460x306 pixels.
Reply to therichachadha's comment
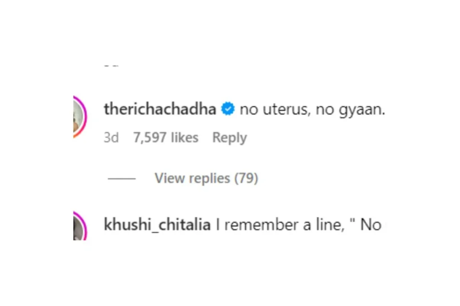pos(230,138)
